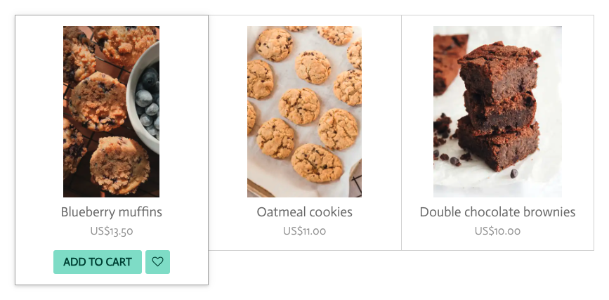Select the US$11.00 price label
The width and height of the screenshot is (609, 300).
[x=305, y=231]
